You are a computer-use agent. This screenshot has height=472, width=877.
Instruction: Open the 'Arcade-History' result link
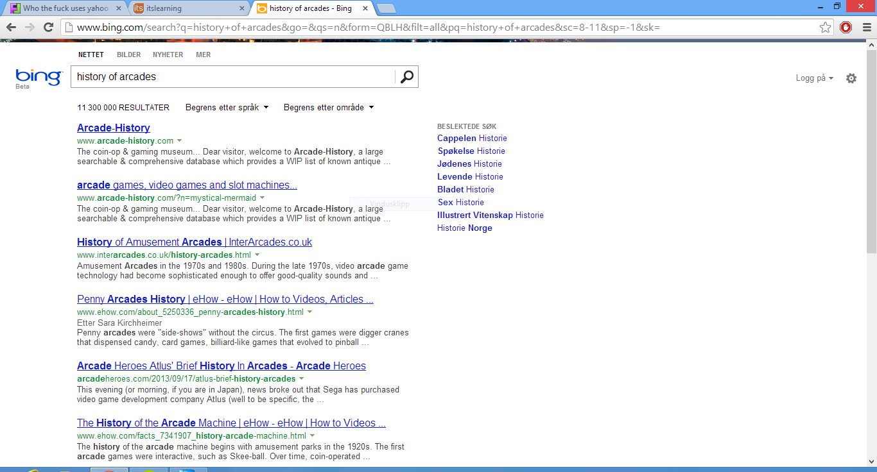click(114, 128)
